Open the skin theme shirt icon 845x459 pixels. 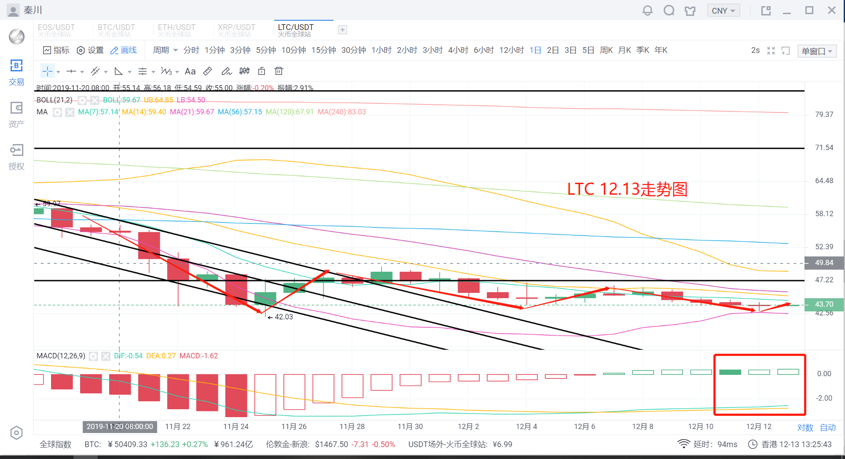tap(690, 11)
